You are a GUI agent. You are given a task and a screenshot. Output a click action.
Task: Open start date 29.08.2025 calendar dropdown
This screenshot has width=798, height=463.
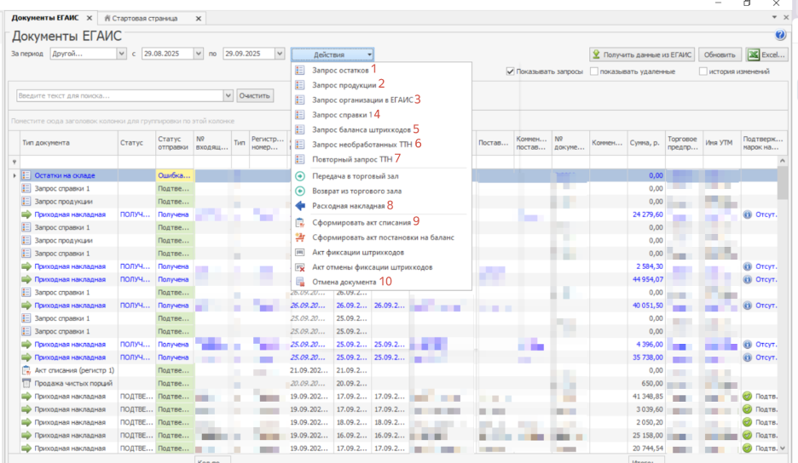198,54
